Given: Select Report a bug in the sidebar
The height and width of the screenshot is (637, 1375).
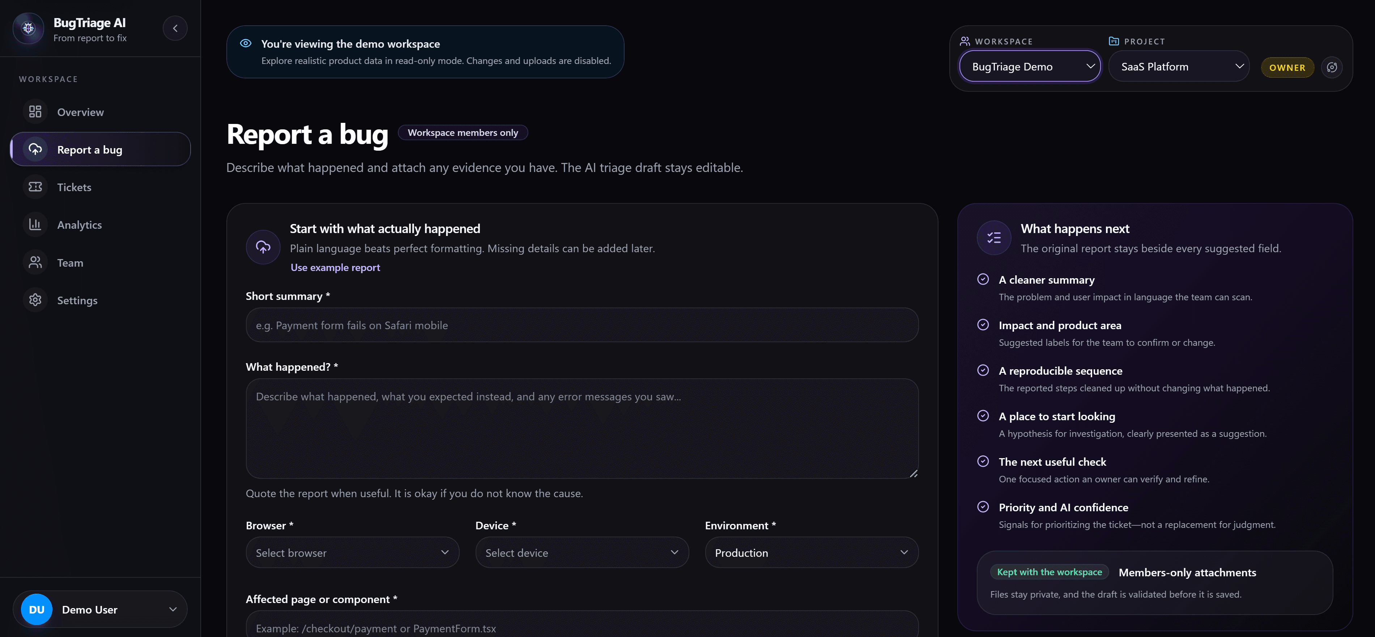Looking at the screenshot, I should point(100,149).
